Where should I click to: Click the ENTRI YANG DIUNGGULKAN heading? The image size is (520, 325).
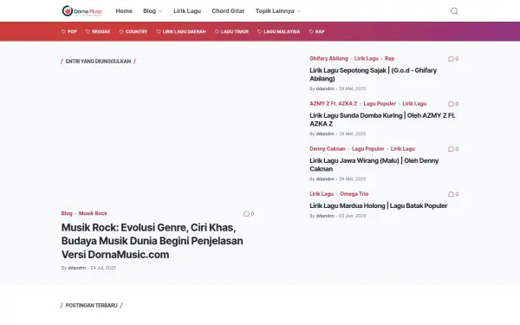pyautogui.click(x=98, y=61)
